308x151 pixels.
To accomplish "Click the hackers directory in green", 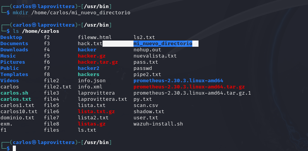I will click(x=89, y=75).
